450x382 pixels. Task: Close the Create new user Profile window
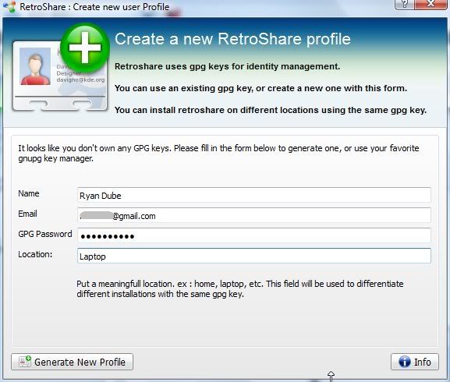[x=431, y=5]
